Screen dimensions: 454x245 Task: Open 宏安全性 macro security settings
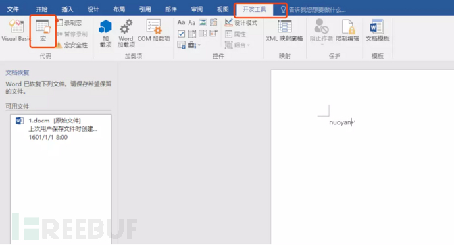72,45
